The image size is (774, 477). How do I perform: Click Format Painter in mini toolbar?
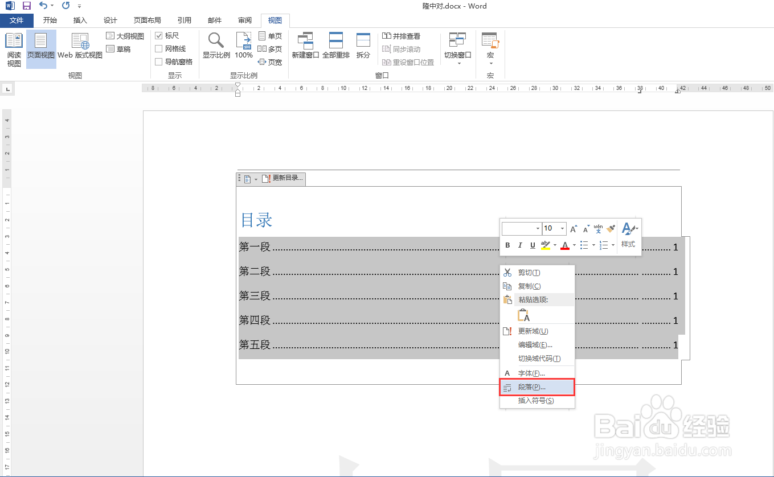click(611, 229)
